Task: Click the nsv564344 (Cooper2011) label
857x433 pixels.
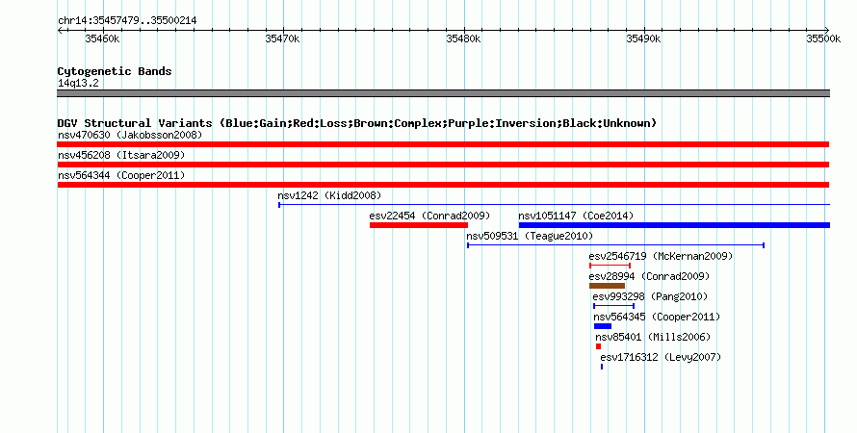Action: (x=121, y=175)
